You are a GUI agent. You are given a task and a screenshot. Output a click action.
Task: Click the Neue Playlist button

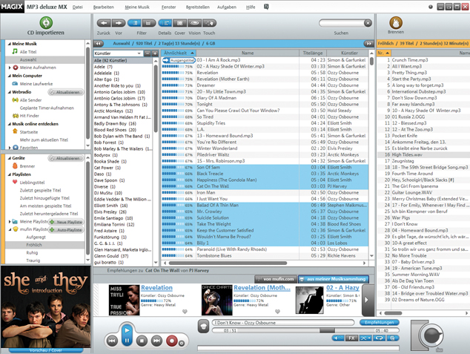click(x=66, y=222)
